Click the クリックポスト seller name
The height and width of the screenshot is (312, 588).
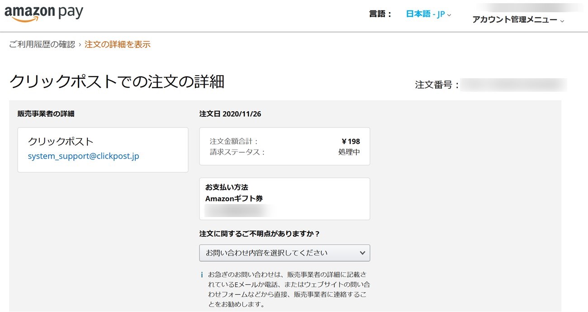click(x=61, y=141)
